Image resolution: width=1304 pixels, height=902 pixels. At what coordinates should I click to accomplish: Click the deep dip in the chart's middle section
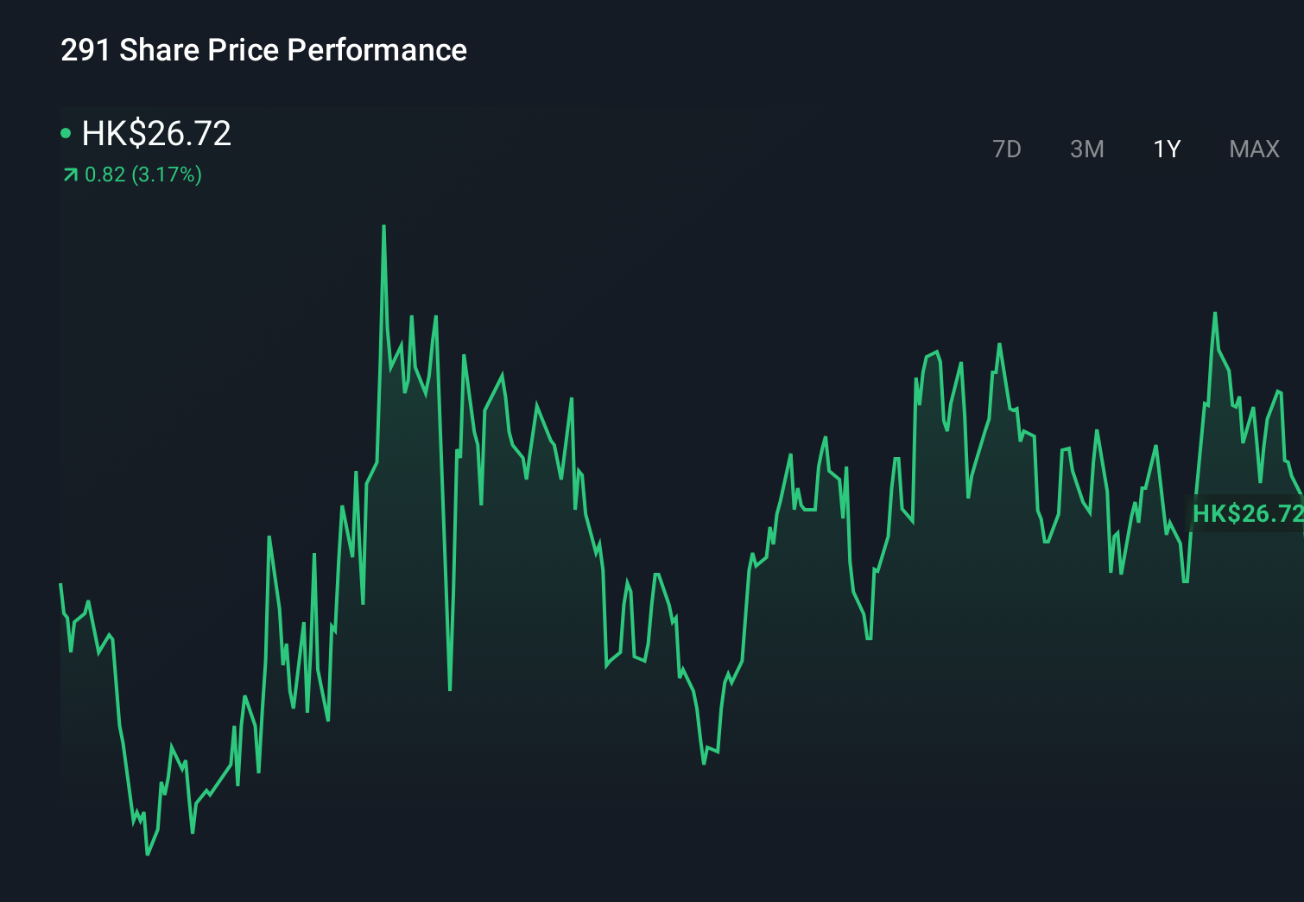point(705,763)
